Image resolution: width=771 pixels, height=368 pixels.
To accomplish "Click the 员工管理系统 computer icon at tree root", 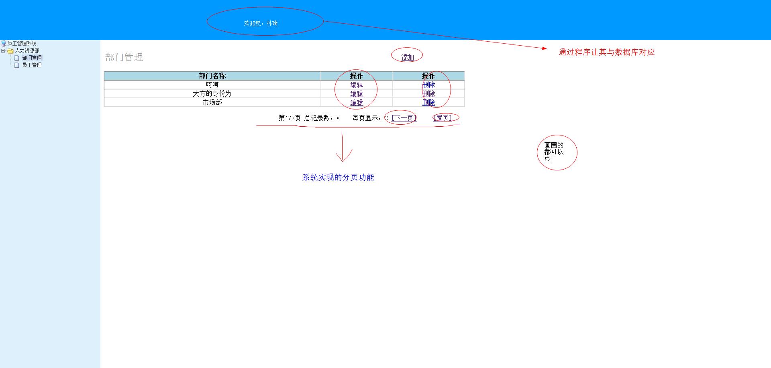I will pos(4,43).
